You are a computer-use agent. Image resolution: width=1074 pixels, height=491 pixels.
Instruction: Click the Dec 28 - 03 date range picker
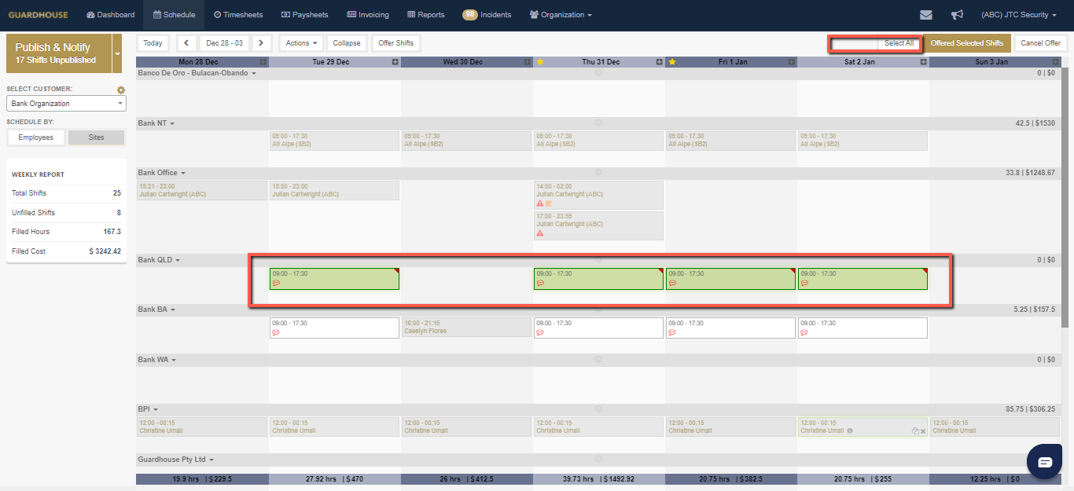(x=224, y=43)
